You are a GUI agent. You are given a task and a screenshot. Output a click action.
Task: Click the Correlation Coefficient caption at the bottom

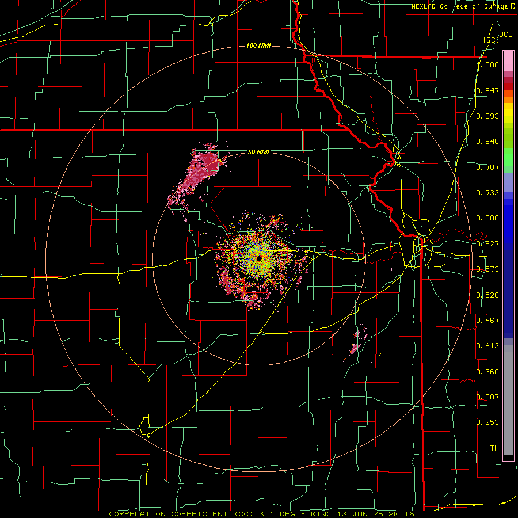tap(261, 514)
